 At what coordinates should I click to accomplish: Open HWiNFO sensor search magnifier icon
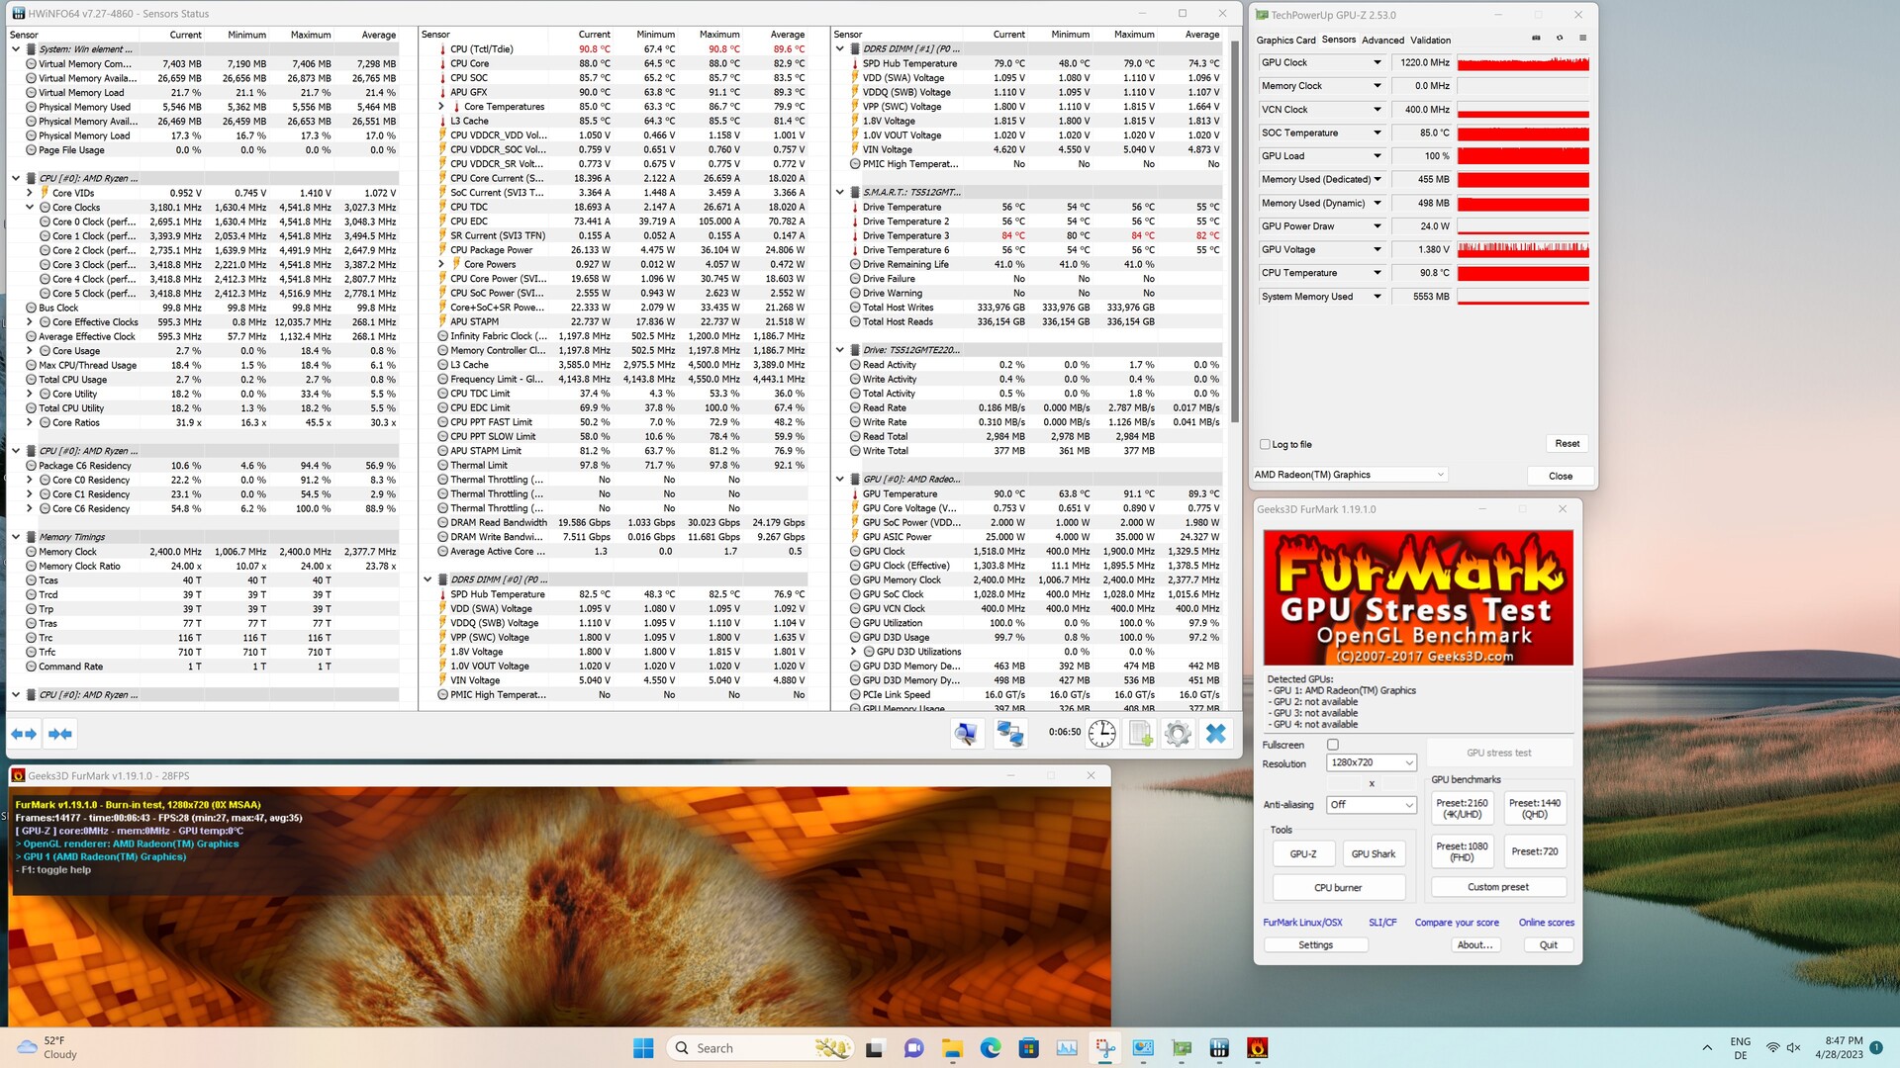pos(966,733)
